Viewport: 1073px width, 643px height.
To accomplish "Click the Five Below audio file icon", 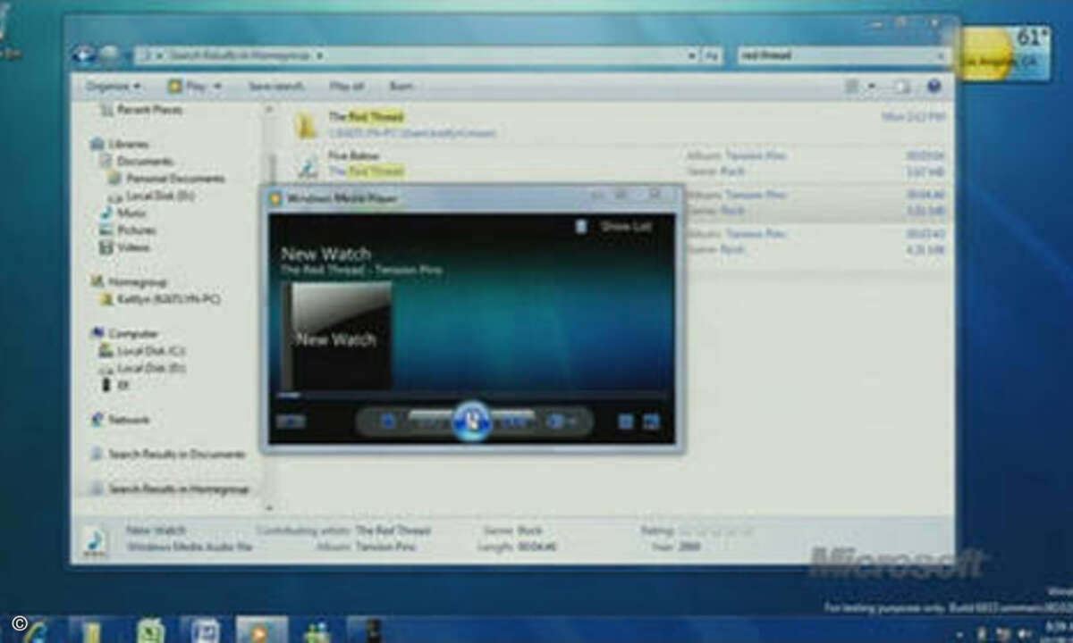I will pyautogui.click(x=308, y=165).
